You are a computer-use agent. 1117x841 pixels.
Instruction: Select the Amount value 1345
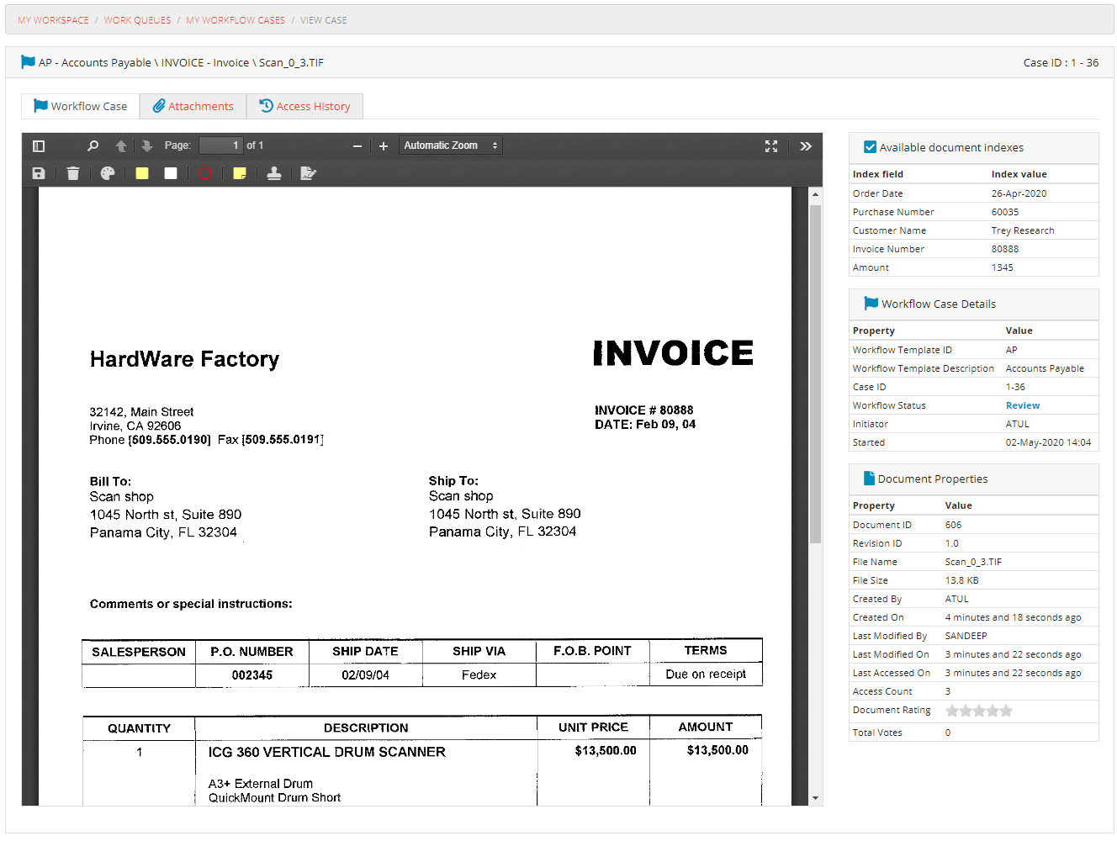1003,267
